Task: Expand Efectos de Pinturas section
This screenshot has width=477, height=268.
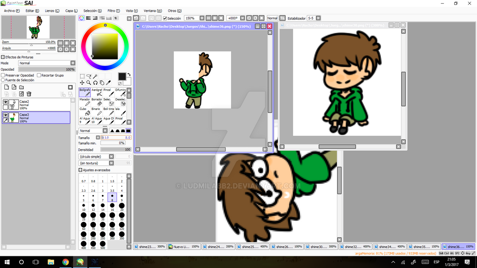Action: coord(3,57)
